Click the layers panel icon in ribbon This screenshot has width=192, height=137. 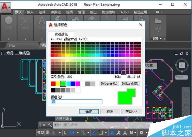pyautogui.click(x=59, y=18)
